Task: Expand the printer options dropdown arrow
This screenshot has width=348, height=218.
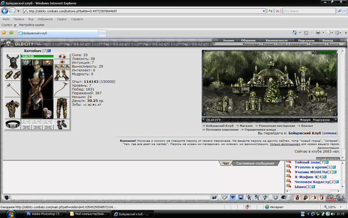Action: (x=323, y=33)
